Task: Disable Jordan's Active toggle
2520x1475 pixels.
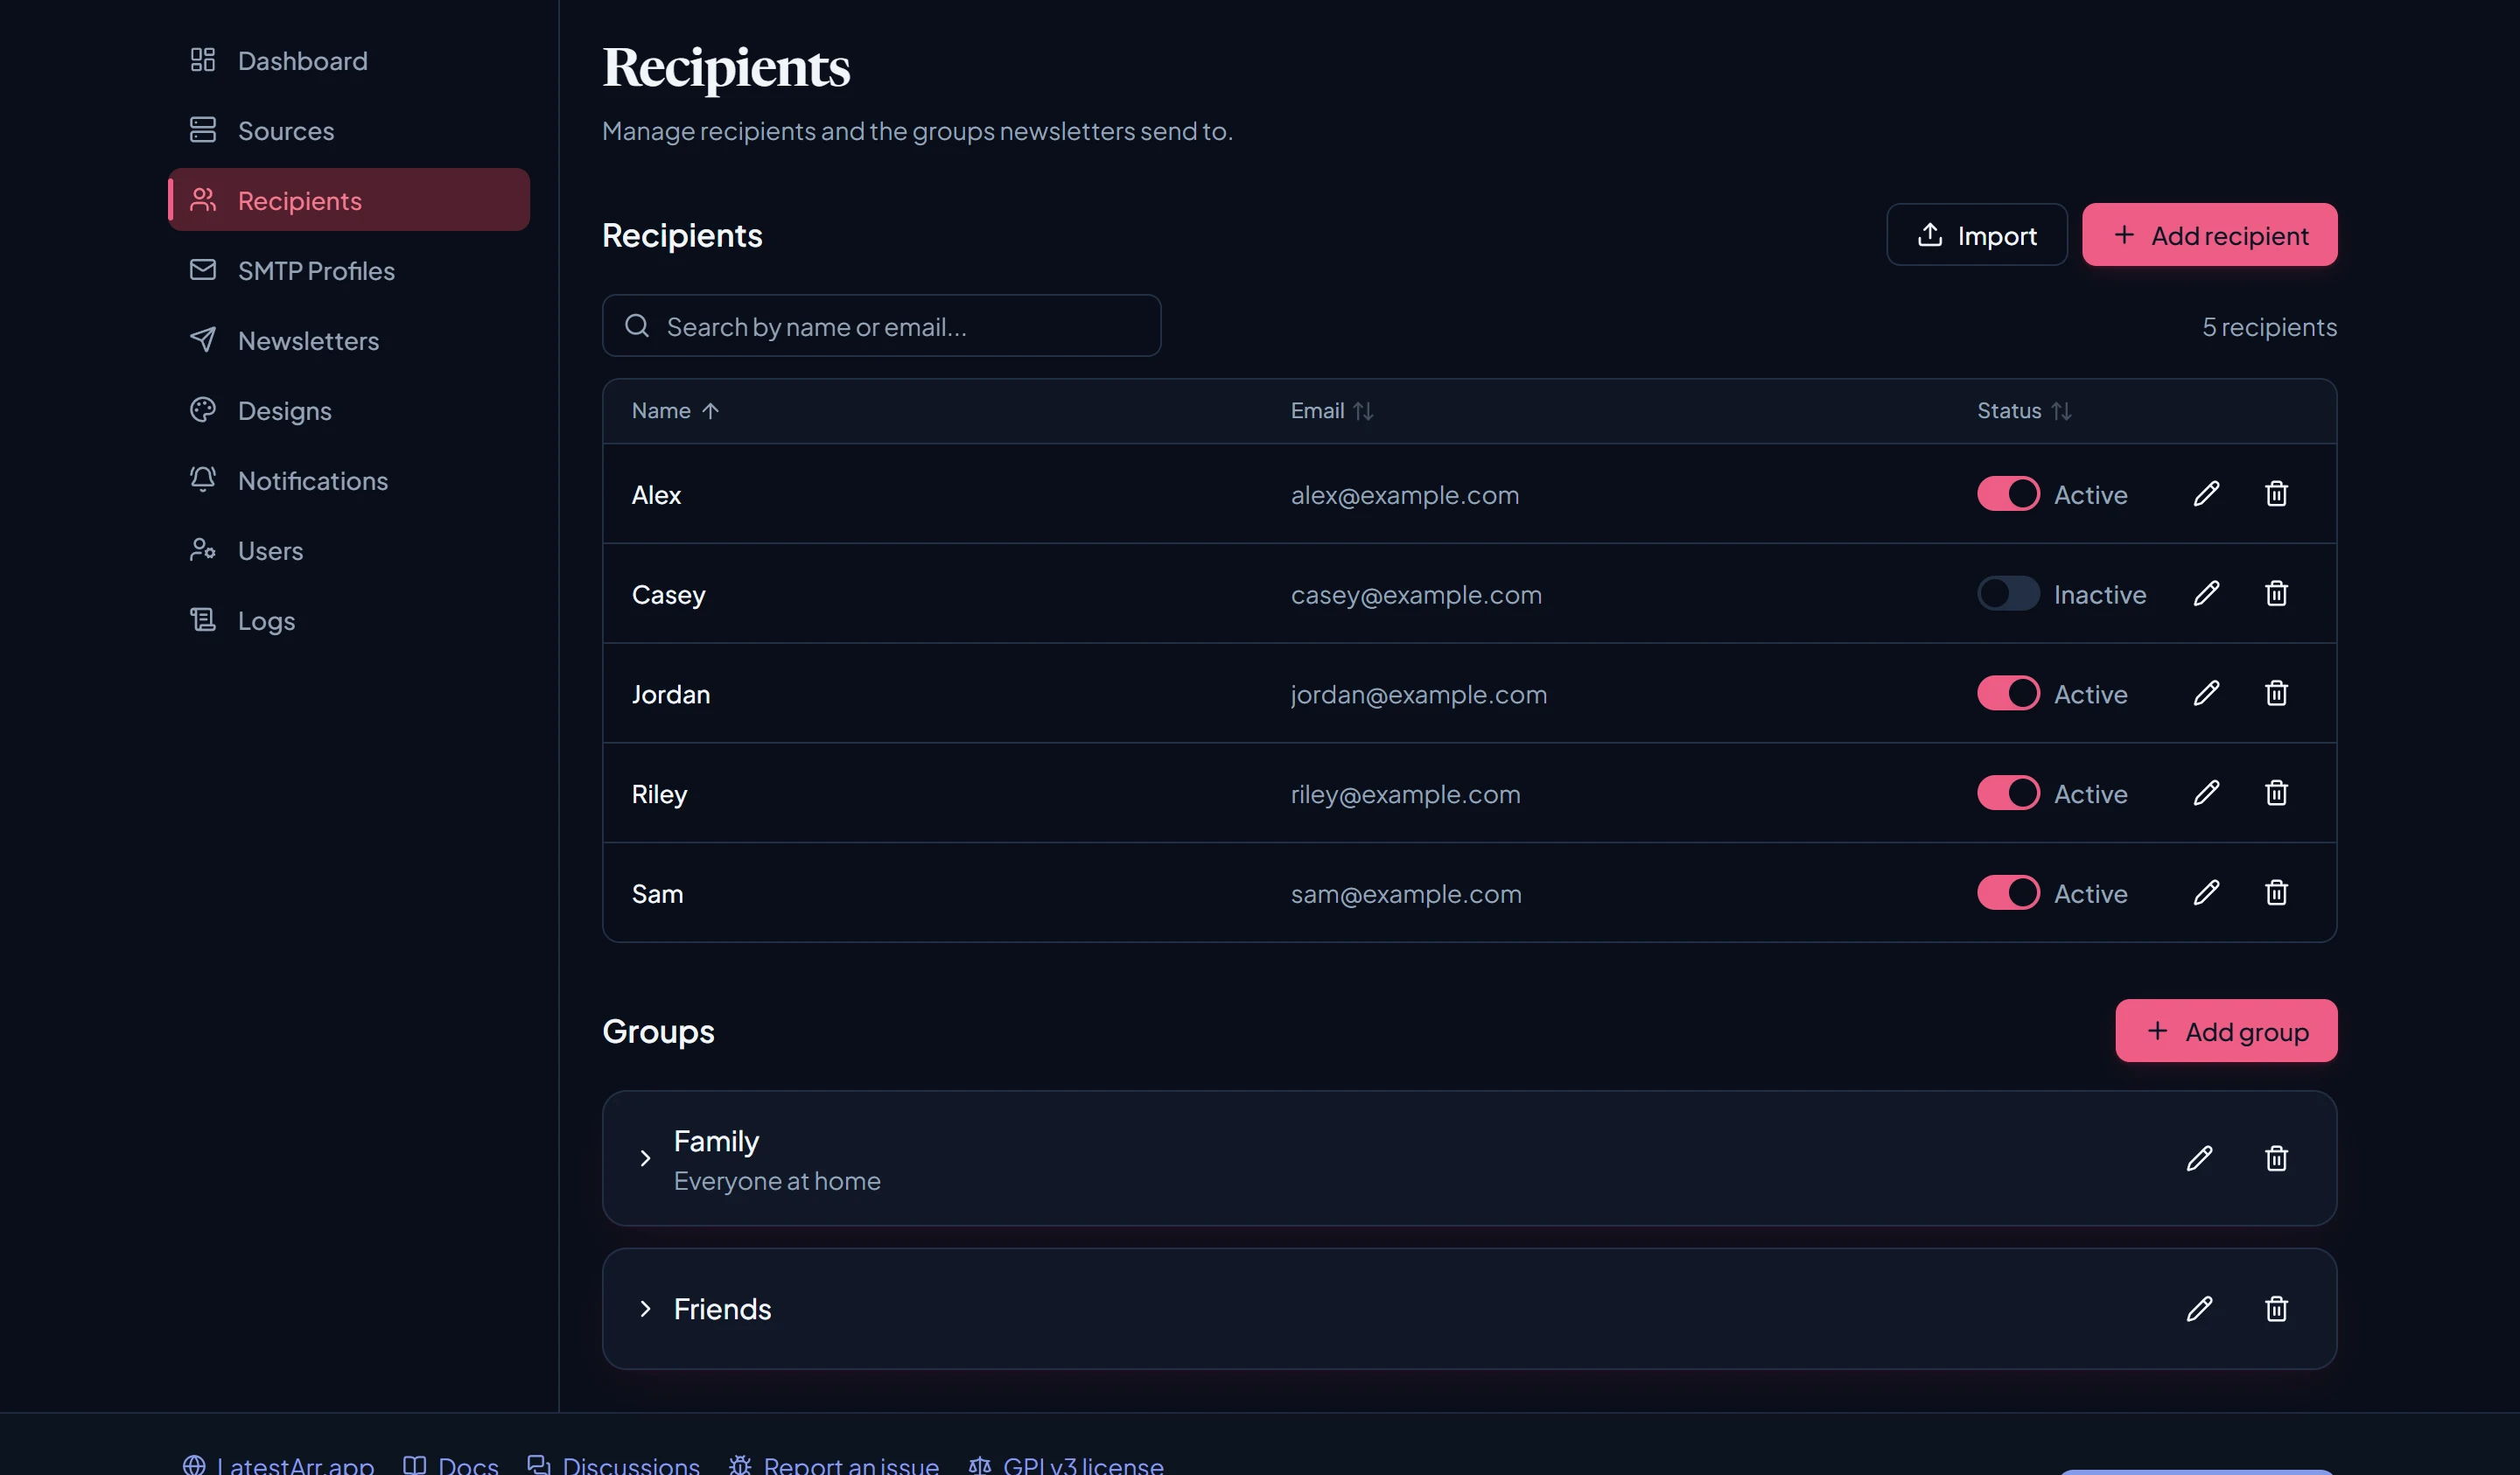Action: [2008, 694]
